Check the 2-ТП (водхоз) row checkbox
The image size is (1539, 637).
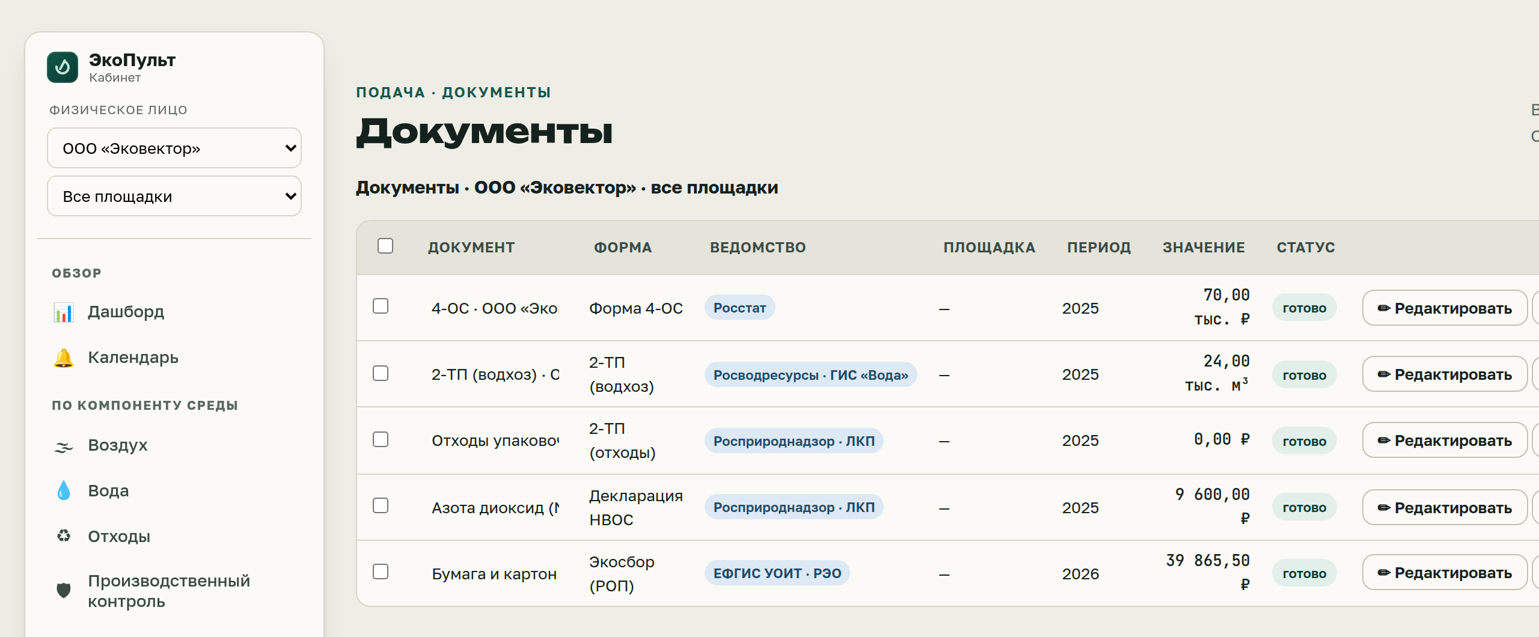point(381,373)
